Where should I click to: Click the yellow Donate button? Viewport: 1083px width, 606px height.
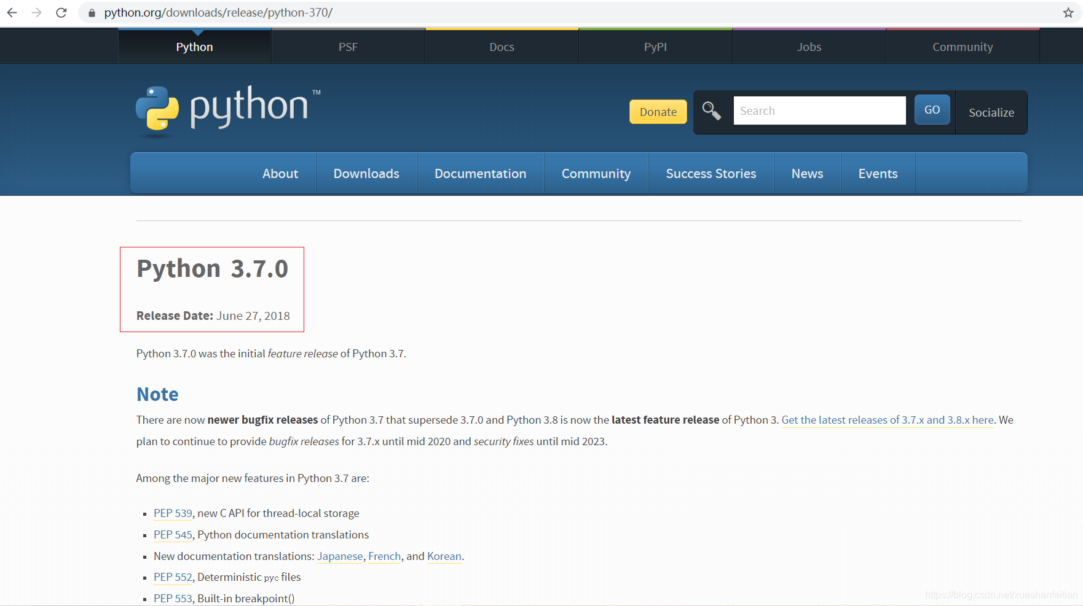tap(658, 112)
